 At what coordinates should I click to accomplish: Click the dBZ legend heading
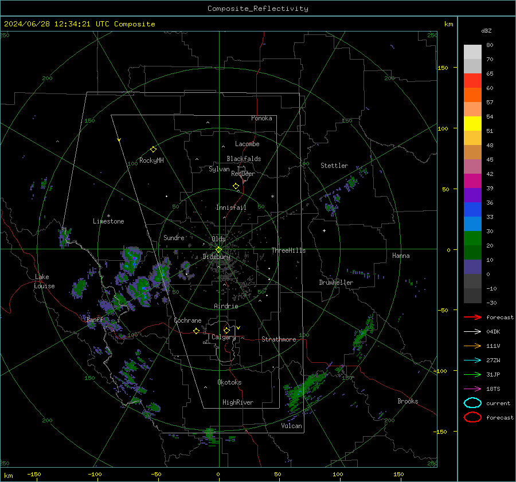[x=486, y=30]
